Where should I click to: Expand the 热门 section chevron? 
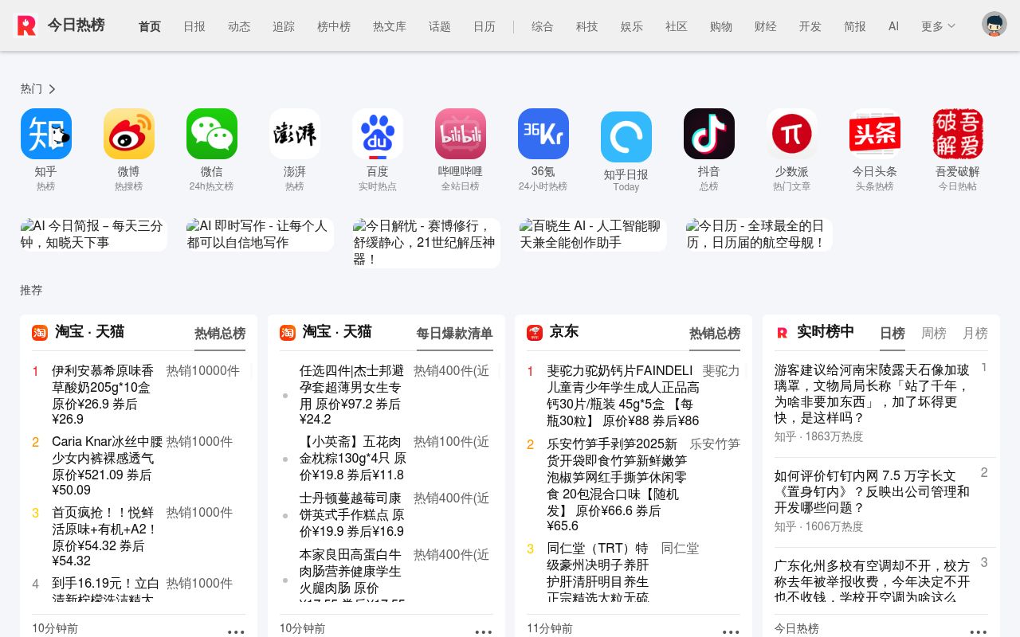coord(52,89)
